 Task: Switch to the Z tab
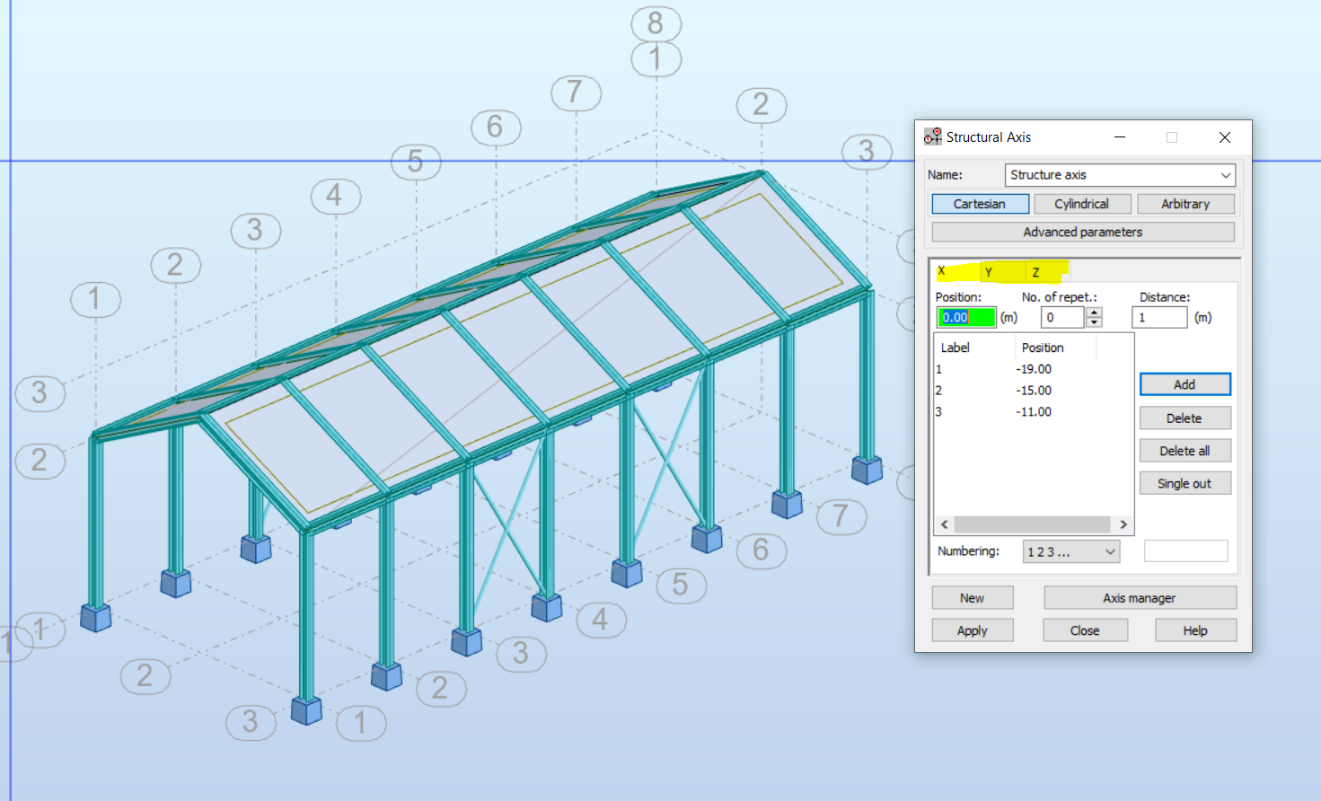(x=1046, y=271)
